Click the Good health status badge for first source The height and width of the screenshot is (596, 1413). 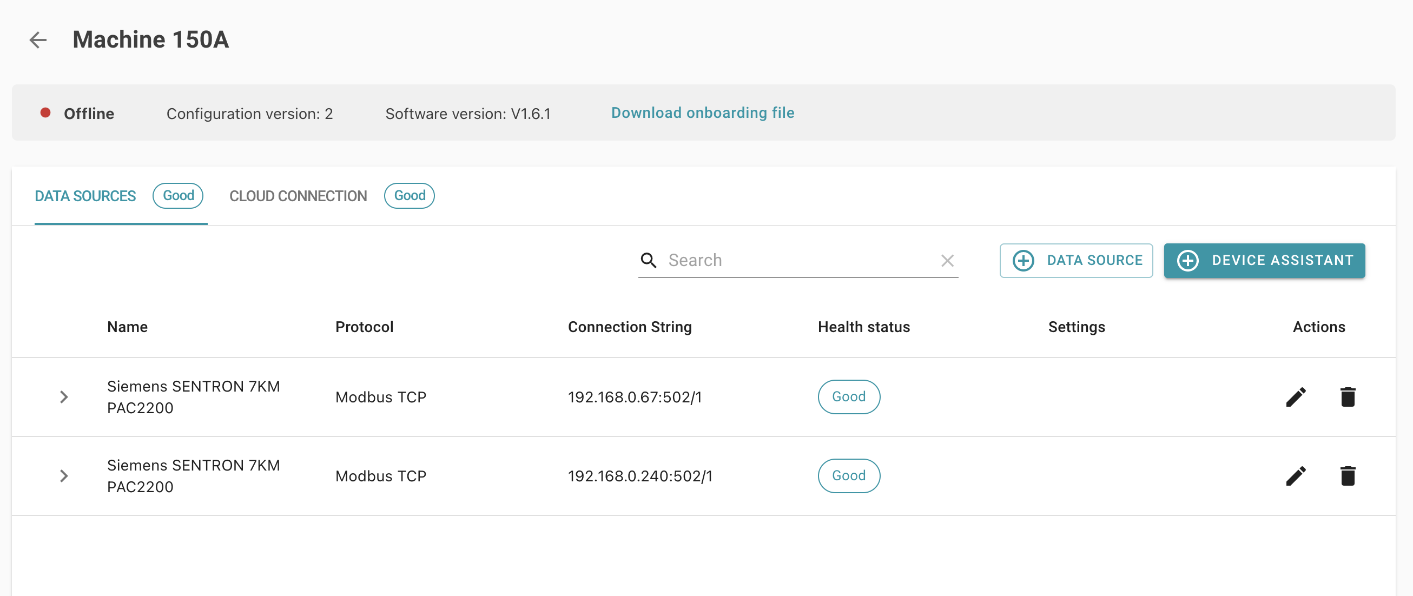tap(849, 396)
